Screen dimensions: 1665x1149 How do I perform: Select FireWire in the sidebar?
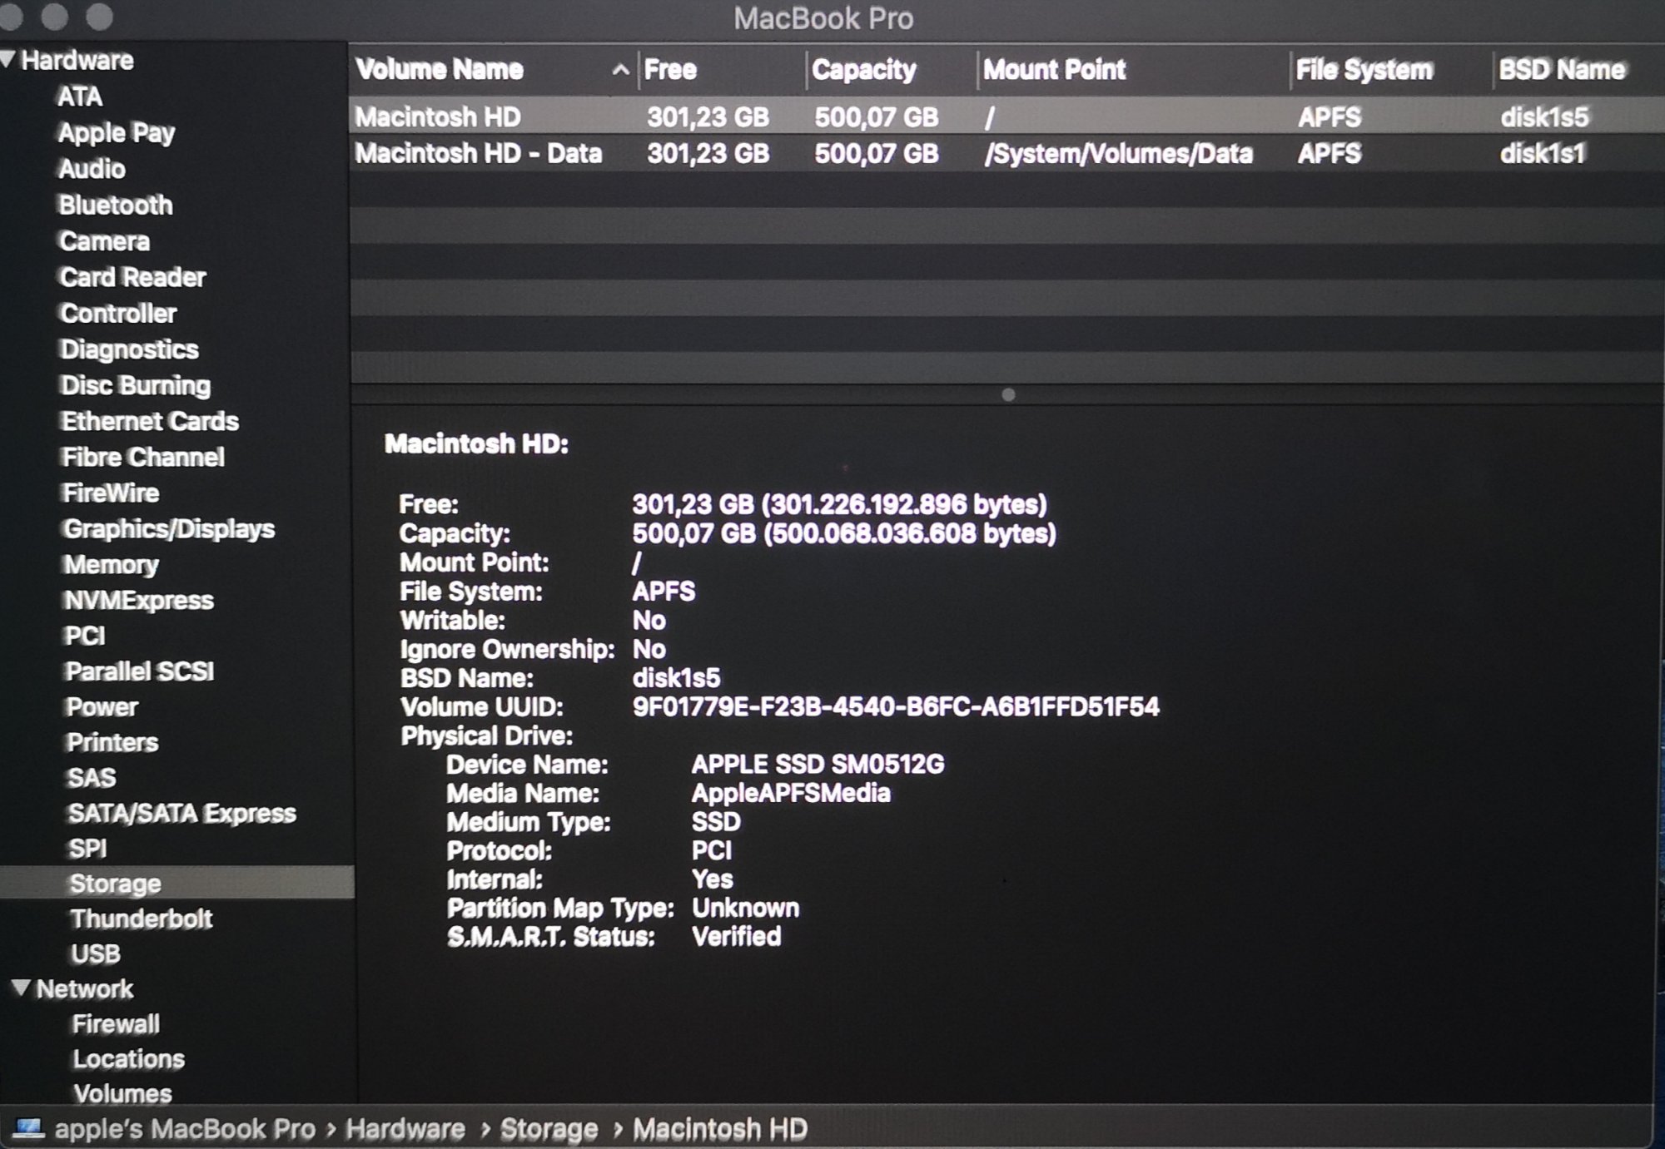click(111, 493)
